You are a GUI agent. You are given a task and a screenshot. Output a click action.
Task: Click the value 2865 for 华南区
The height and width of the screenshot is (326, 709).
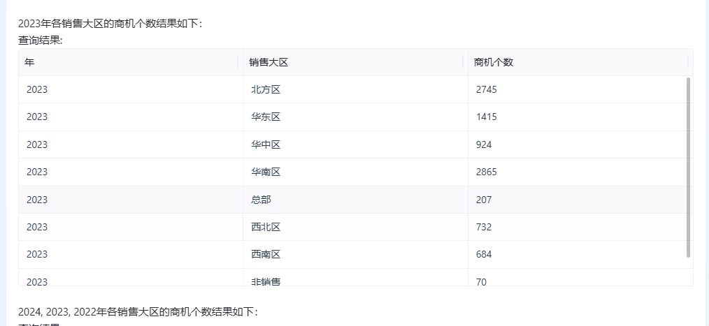(486, 172)
